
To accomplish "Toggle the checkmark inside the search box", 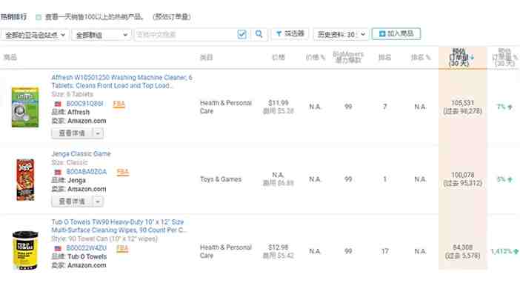I will point(241,34).
